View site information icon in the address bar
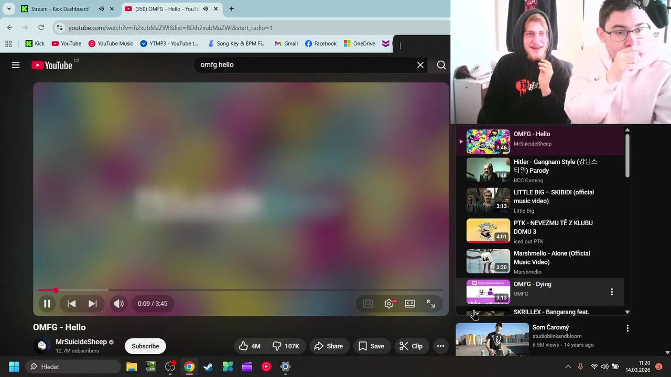This screenshot has height=377, width=671. coord(60,28)
